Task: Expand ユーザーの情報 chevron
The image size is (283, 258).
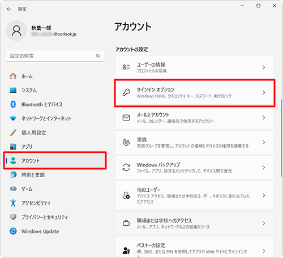Action: tap(264, 67)
